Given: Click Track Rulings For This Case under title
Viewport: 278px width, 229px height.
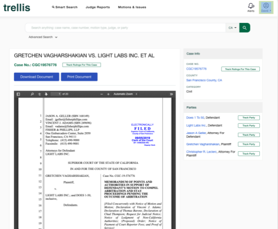Looking at the screenshot, I should (82, 65).
